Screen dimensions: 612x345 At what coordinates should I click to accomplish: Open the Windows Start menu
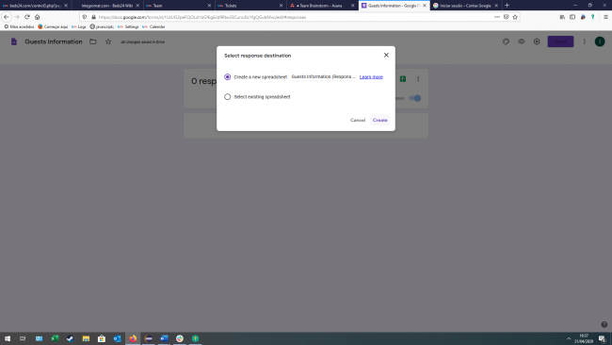[8, 338]
